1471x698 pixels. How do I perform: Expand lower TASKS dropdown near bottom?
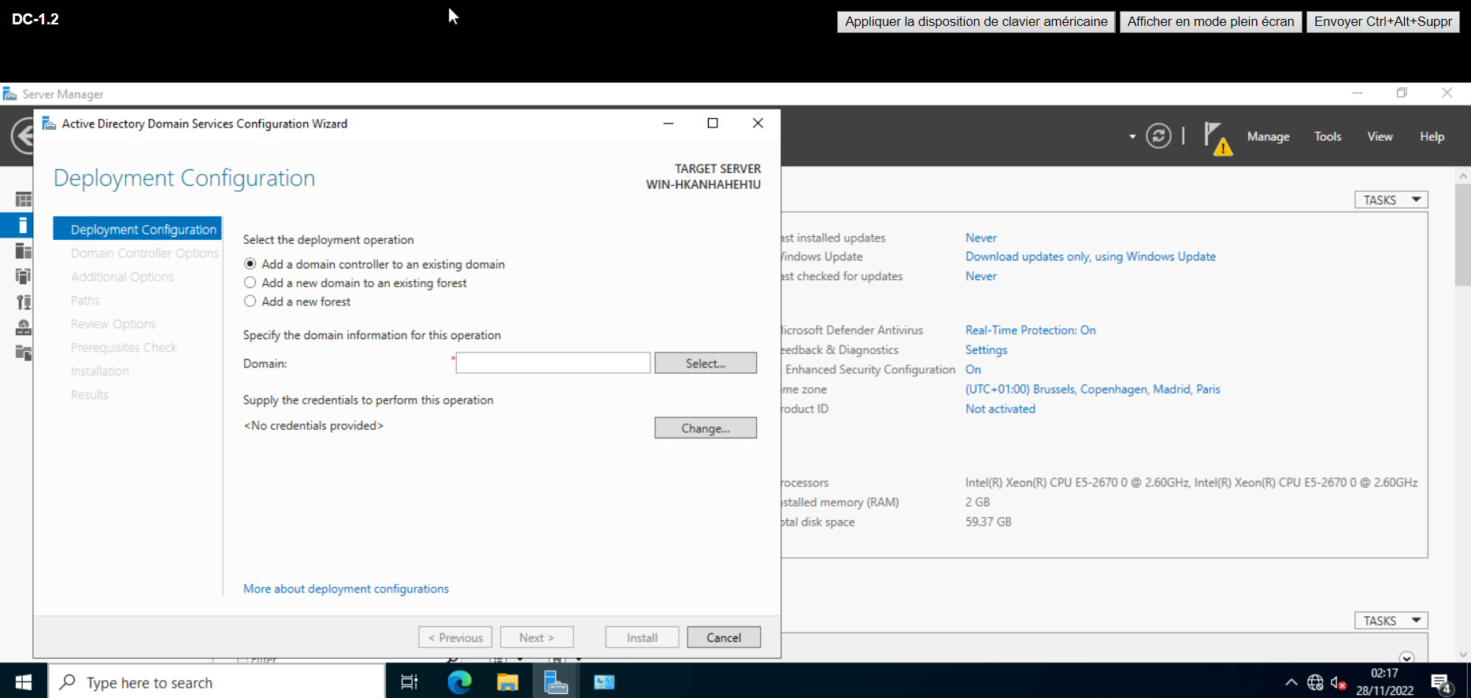[1391, 621]
